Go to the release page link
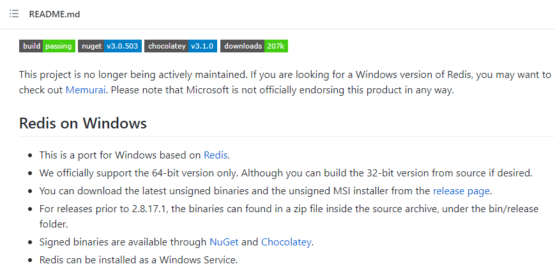The width and height of the screenshot is (555, 278). click(x=461, y=190)
